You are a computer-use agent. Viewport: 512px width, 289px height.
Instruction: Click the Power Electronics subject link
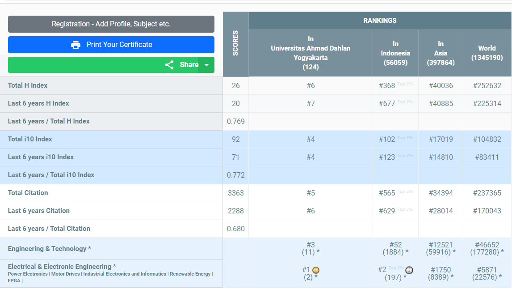pyautogui.click(x=28, y=274)
